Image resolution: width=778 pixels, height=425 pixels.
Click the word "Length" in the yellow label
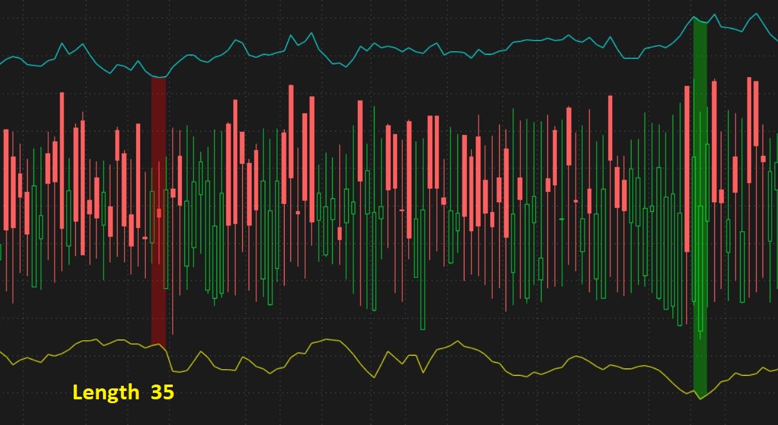[105, 392]
